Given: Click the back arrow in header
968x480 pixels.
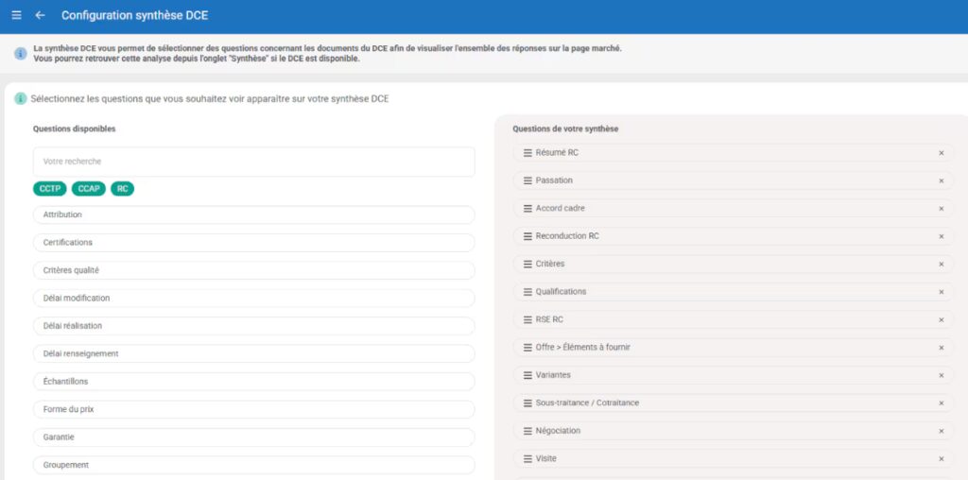Looking at the screenshot, I should [40, 15].
